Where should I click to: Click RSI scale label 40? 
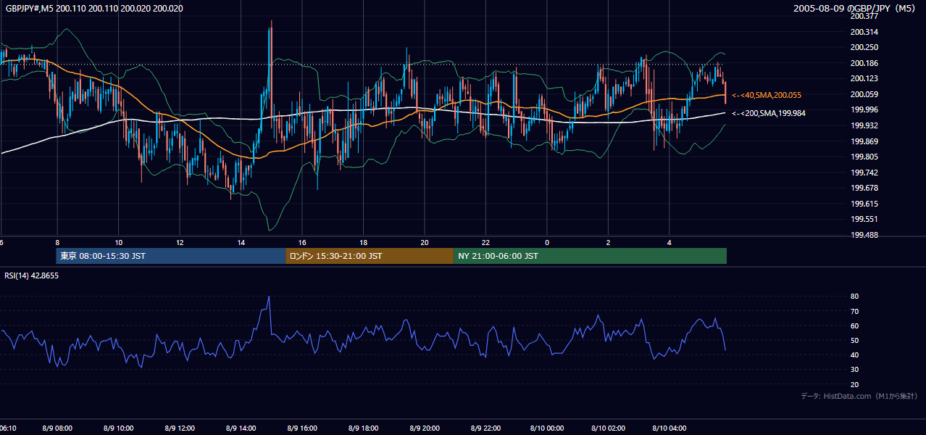[854, 355]
